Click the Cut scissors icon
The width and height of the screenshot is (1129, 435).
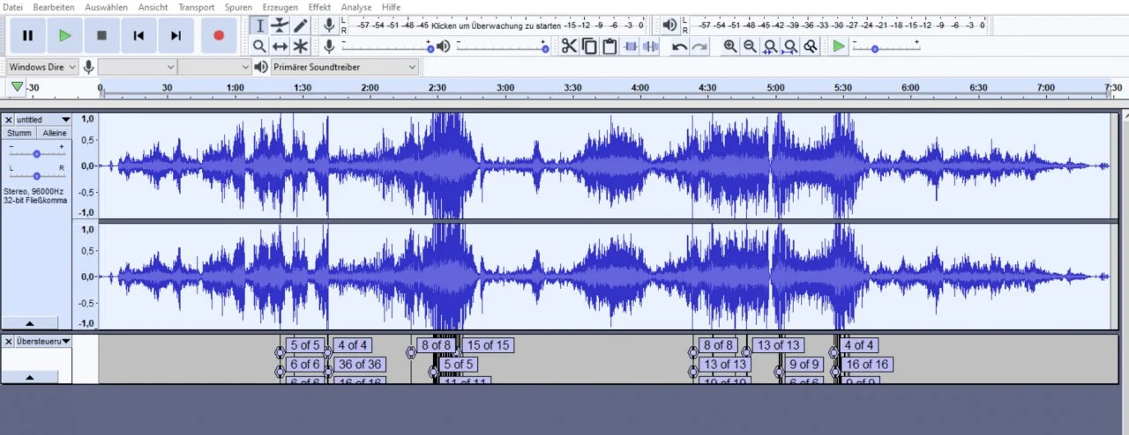(x=569, y=46)
